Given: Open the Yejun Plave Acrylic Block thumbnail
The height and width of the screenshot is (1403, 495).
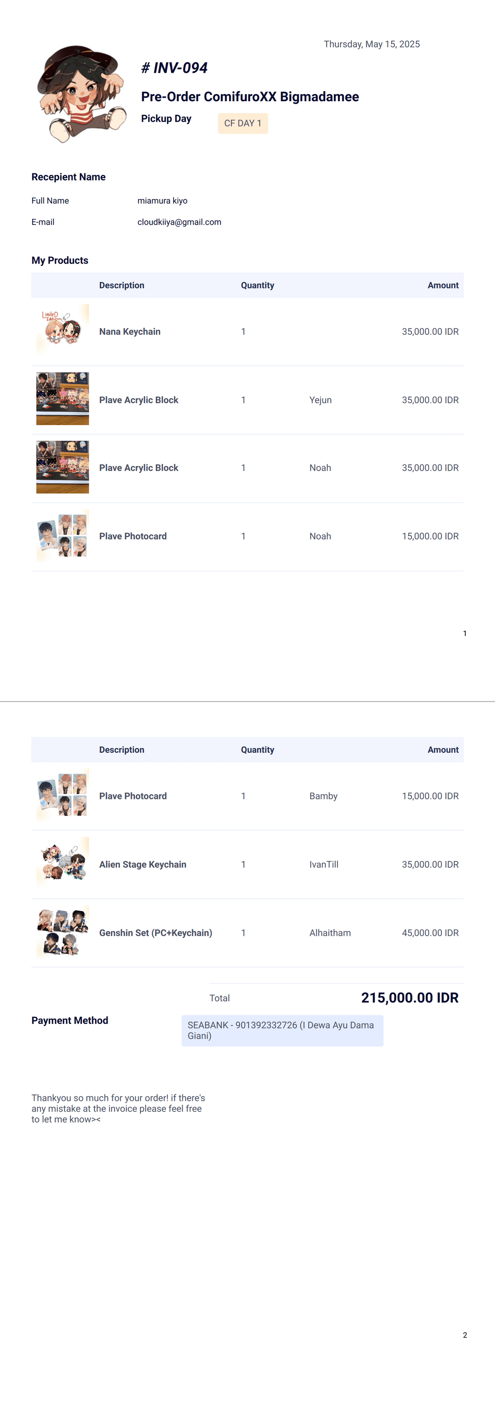Looking at the screenshot, I should (x=63, y=398).
